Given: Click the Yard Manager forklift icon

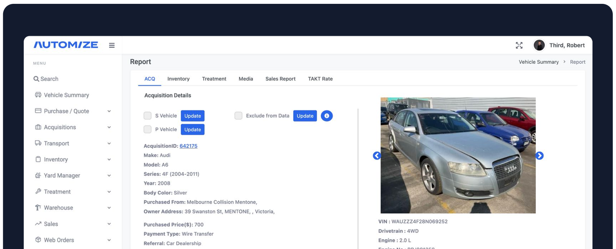Looking at the screenshot, I should [x=38, y=175].
